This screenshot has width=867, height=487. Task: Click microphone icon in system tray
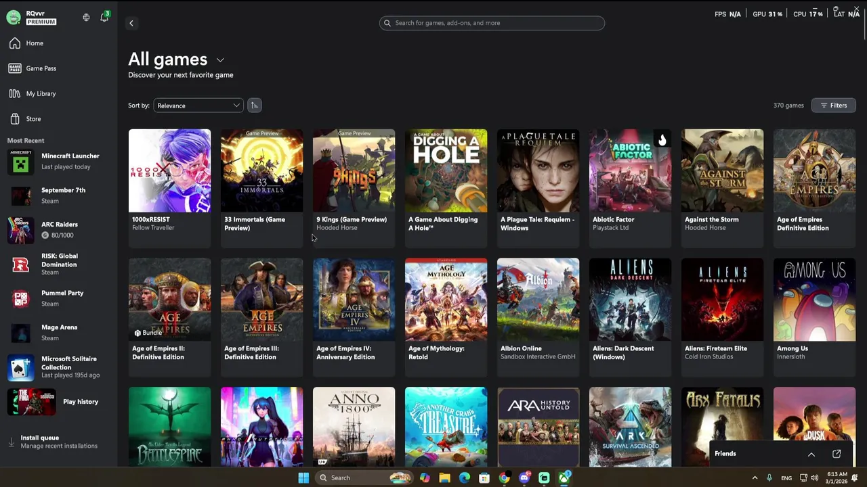pos(769,478)
